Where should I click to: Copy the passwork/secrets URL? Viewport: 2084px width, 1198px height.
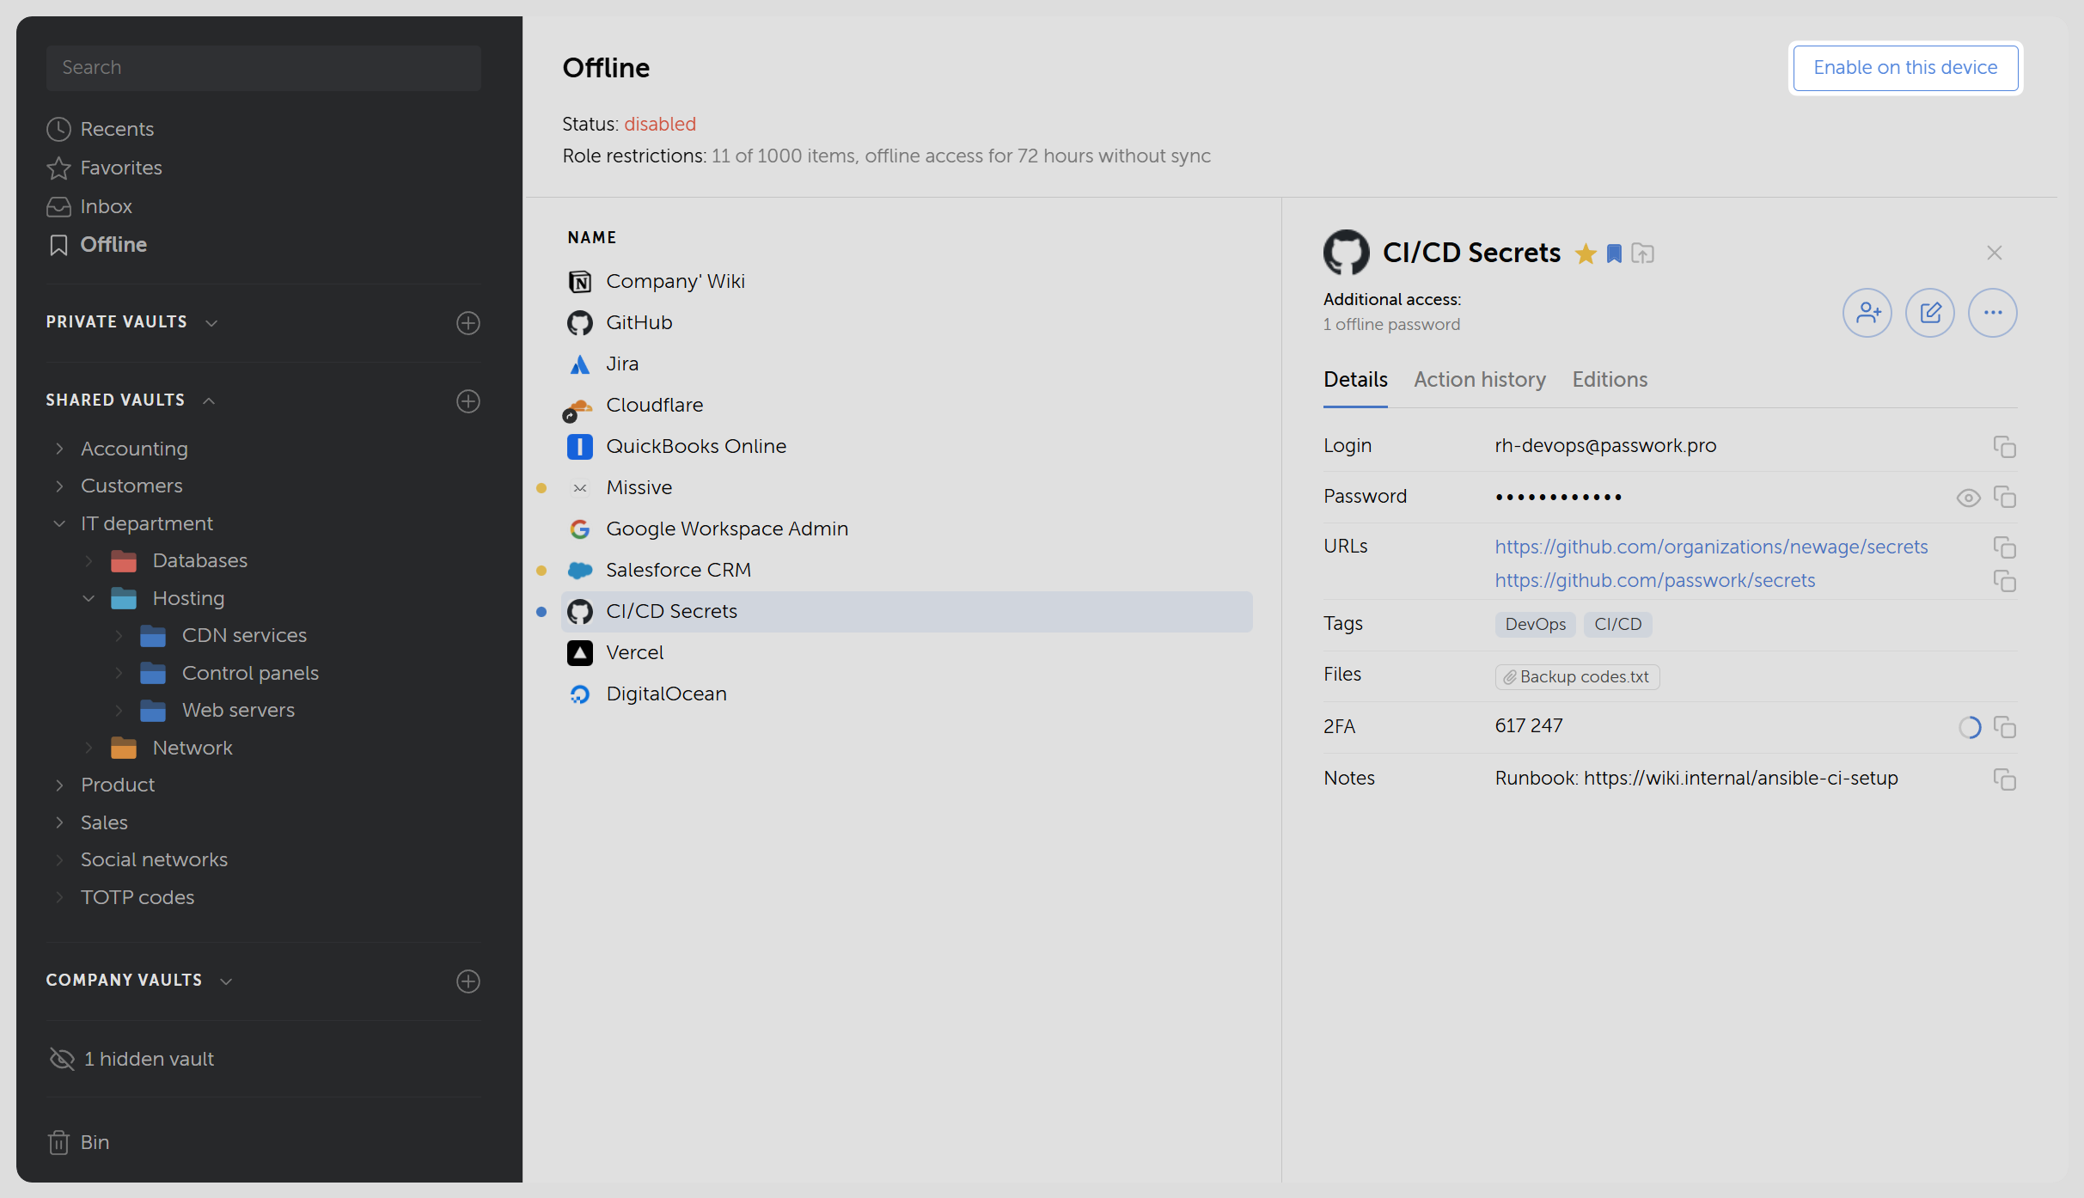pyautogui.click(x=2004, y=582)
